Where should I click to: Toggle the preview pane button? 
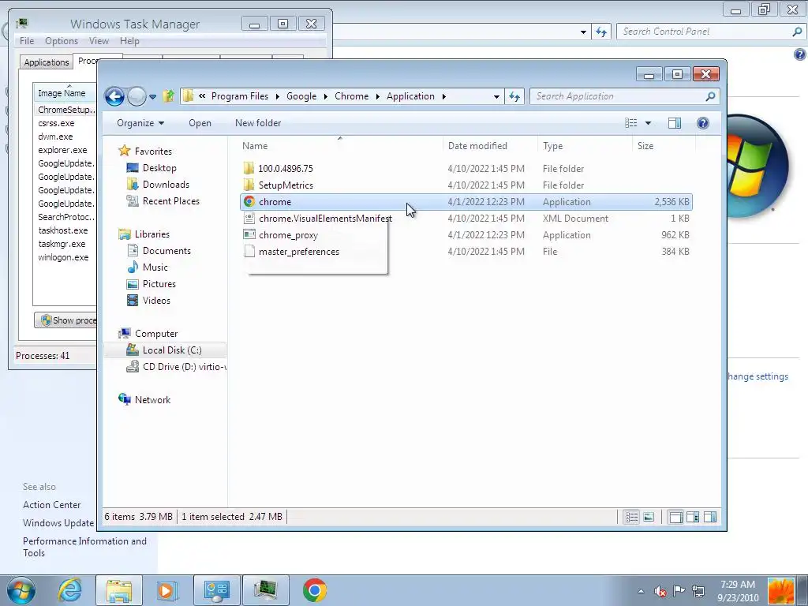coord(675,123)
